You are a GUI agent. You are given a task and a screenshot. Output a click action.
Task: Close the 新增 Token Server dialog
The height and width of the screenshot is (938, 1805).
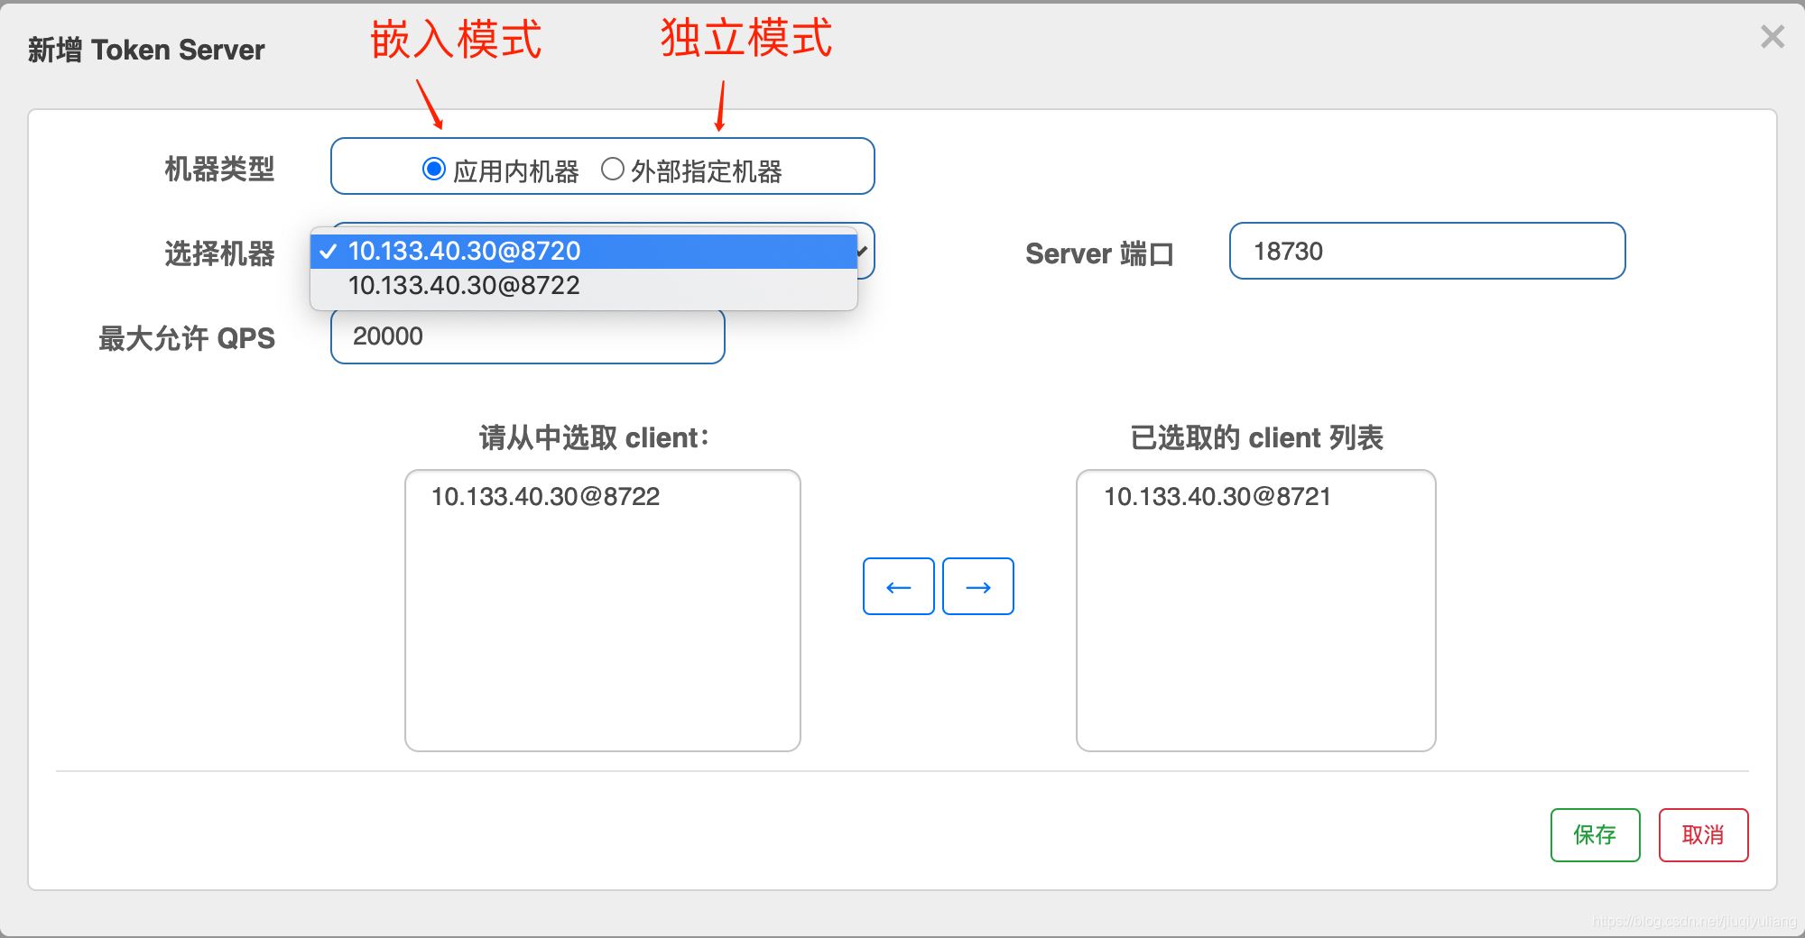1773,38
